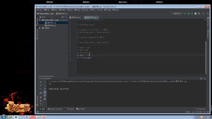
Task: Open the run configuration dropdown
Action: pyautogui.click(x=178, y=14)
